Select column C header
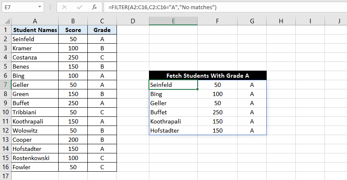 click(102, 21)
